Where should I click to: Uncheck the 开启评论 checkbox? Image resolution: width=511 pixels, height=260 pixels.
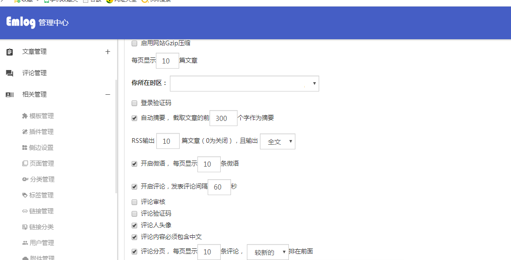(x=134, y=187)
